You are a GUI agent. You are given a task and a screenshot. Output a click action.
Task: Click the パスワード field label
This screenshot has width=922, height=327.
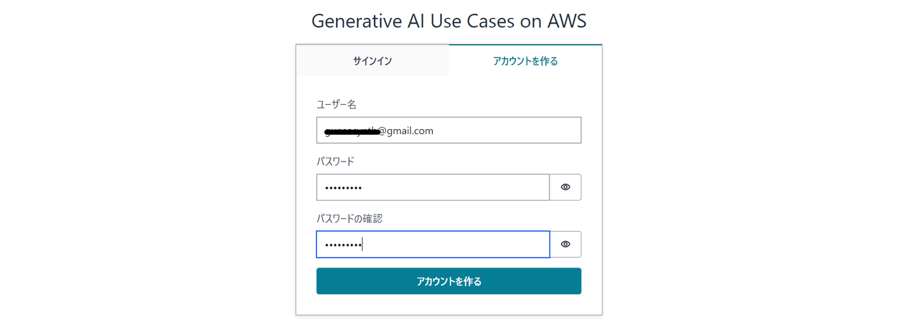tap(335, 162)
